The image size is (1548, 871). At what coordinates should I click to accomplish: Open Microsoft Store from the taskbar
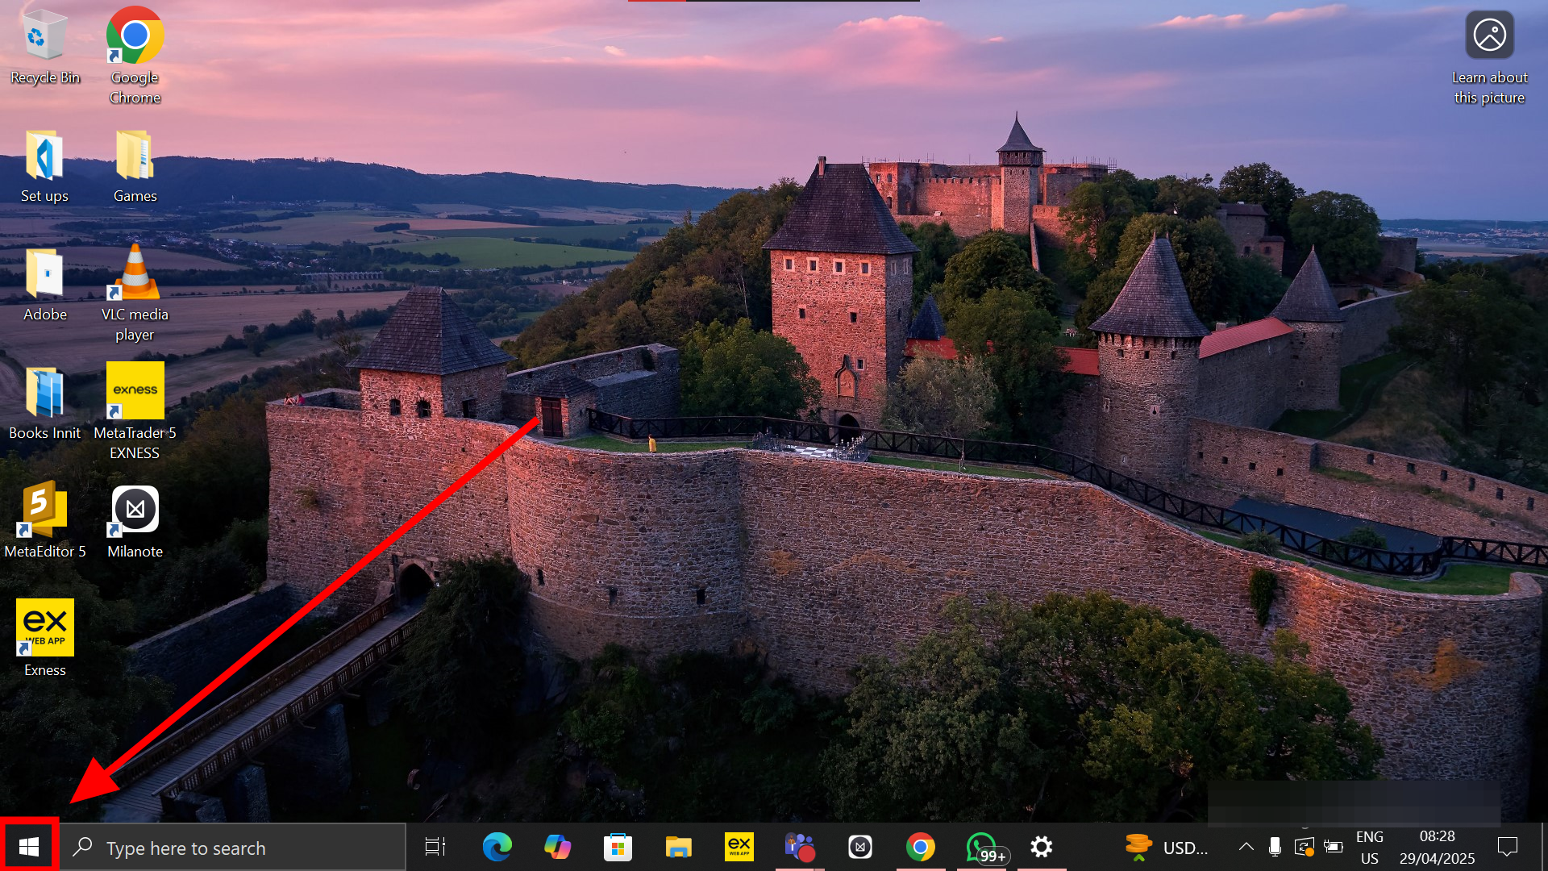(618, 847)
